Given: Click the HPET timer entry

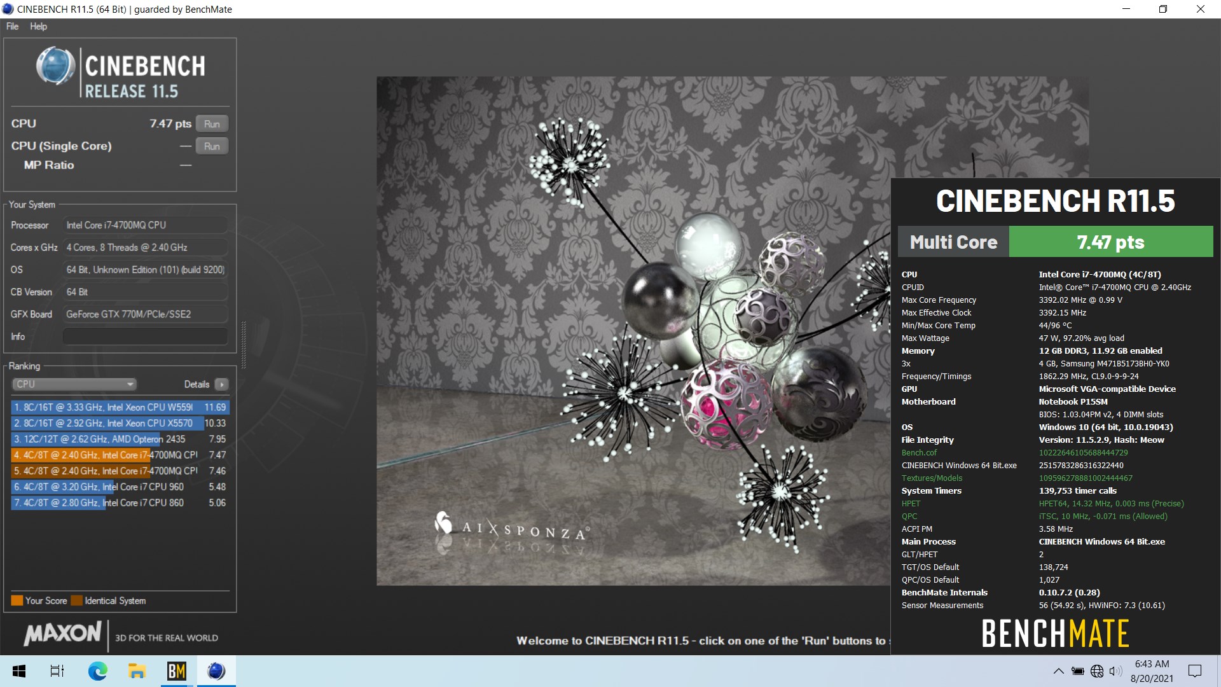Looking at the screenshot, I should pos(911,504).
